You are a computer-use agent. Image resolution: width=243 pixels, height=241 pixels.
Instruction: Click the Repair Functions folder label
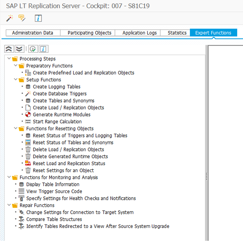(x=37, y=205)
